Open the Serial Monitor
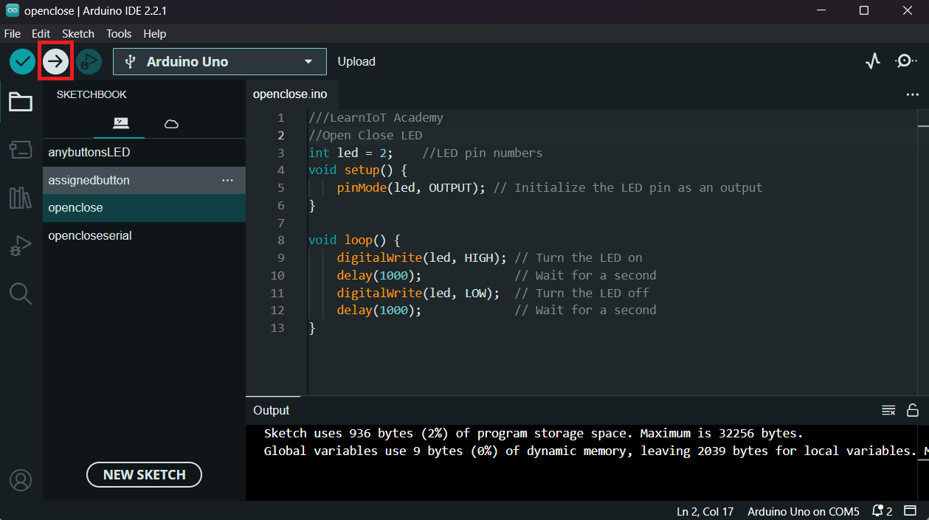 pyautogui.click(x=906, y=61)
